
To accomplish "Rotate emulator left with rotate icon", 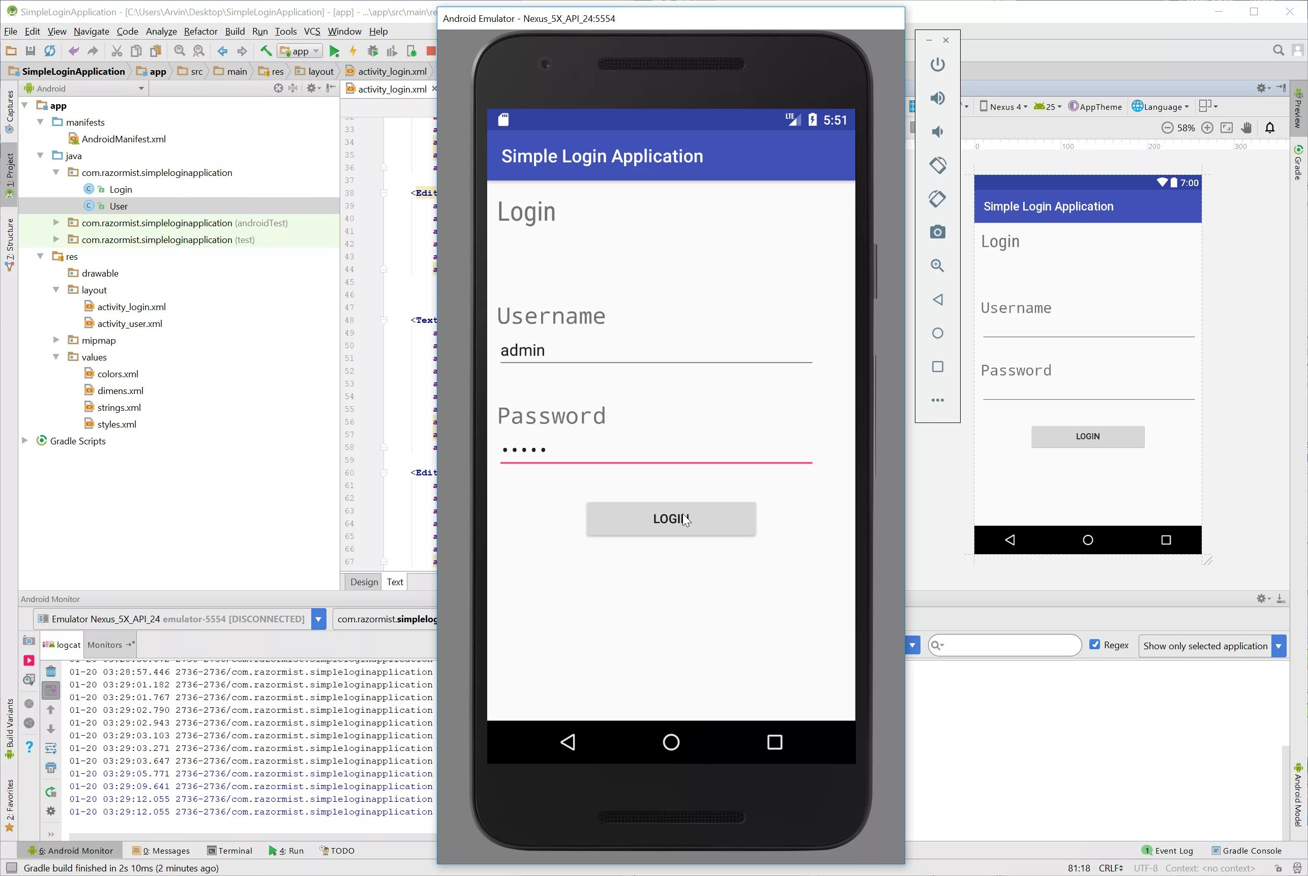I will (938, 165).
